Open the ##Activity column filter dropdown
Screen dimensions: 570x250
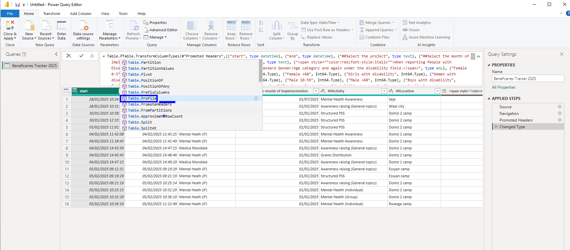pyautogui.click(x=384, y=91)
